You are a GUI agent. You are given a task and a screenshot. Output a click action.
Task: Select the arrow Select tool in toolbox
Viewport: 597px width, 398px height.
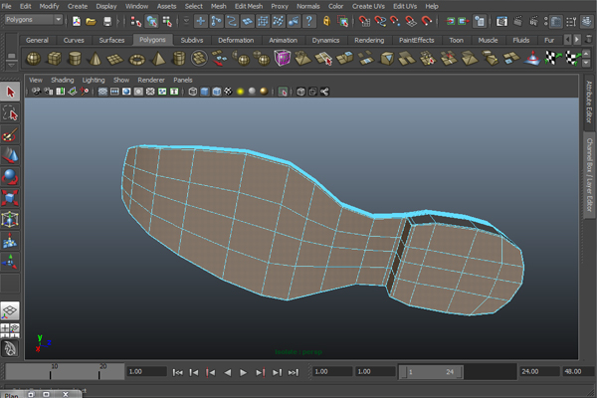point(10,93)
